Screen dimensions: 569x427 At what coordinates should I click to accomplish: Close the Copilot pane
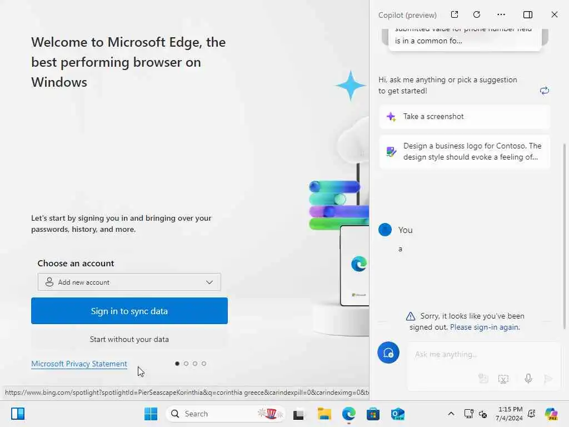point(554,14)
